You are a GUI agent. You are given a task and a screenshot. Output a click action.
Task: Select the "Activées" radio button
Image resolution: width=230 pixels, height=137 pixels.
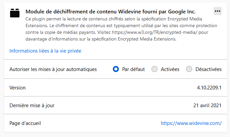click(x=154, y=69)
